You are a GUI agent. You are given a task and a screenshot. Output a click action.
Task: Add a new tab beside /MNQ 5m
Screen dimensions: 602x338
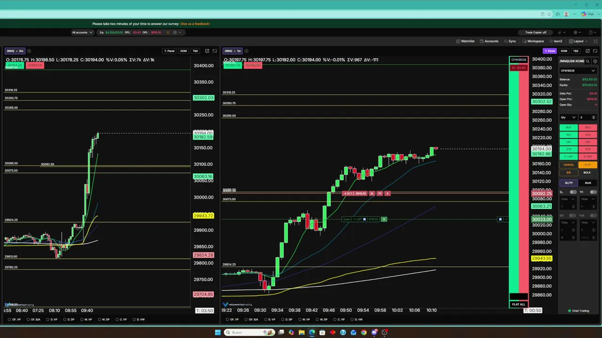29,51
